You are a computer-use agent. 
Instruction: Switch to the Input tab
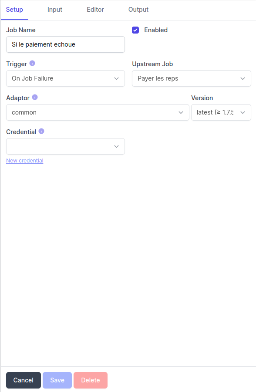pos(54,9)
